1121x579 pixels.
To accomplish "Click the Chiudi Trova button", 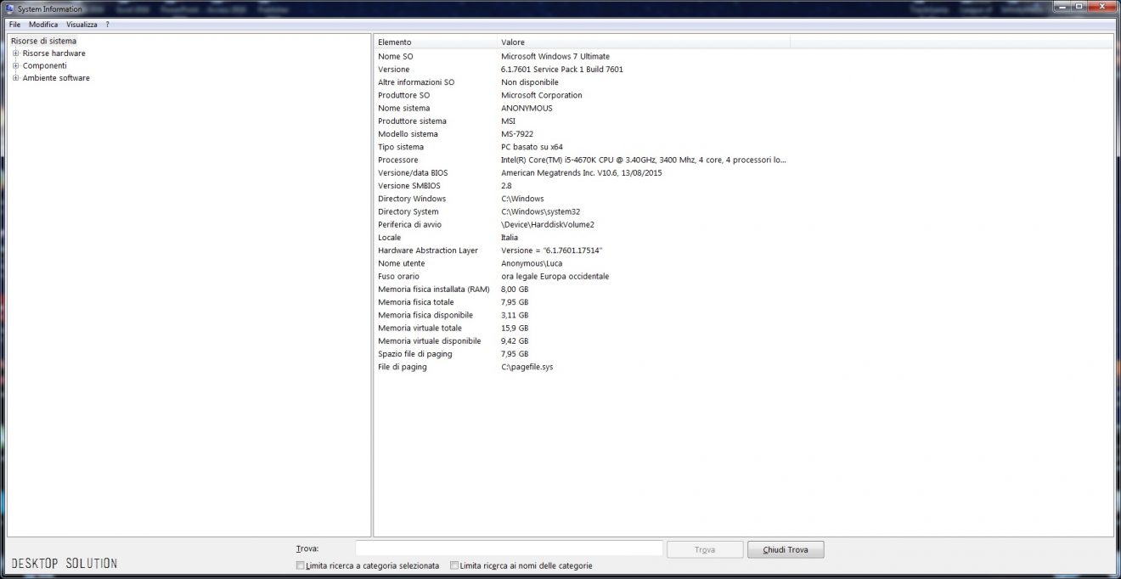I will [786, 549].
